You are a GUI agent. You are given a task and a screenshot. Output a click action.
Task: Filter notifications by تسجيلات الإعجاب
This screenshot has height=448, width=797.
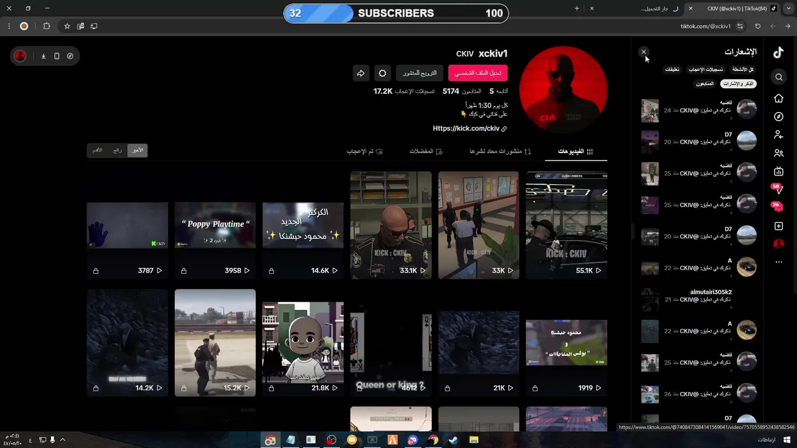click(705, 70)
